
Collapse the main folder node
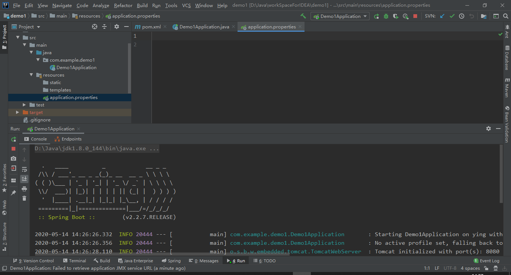tap(24, 45)
